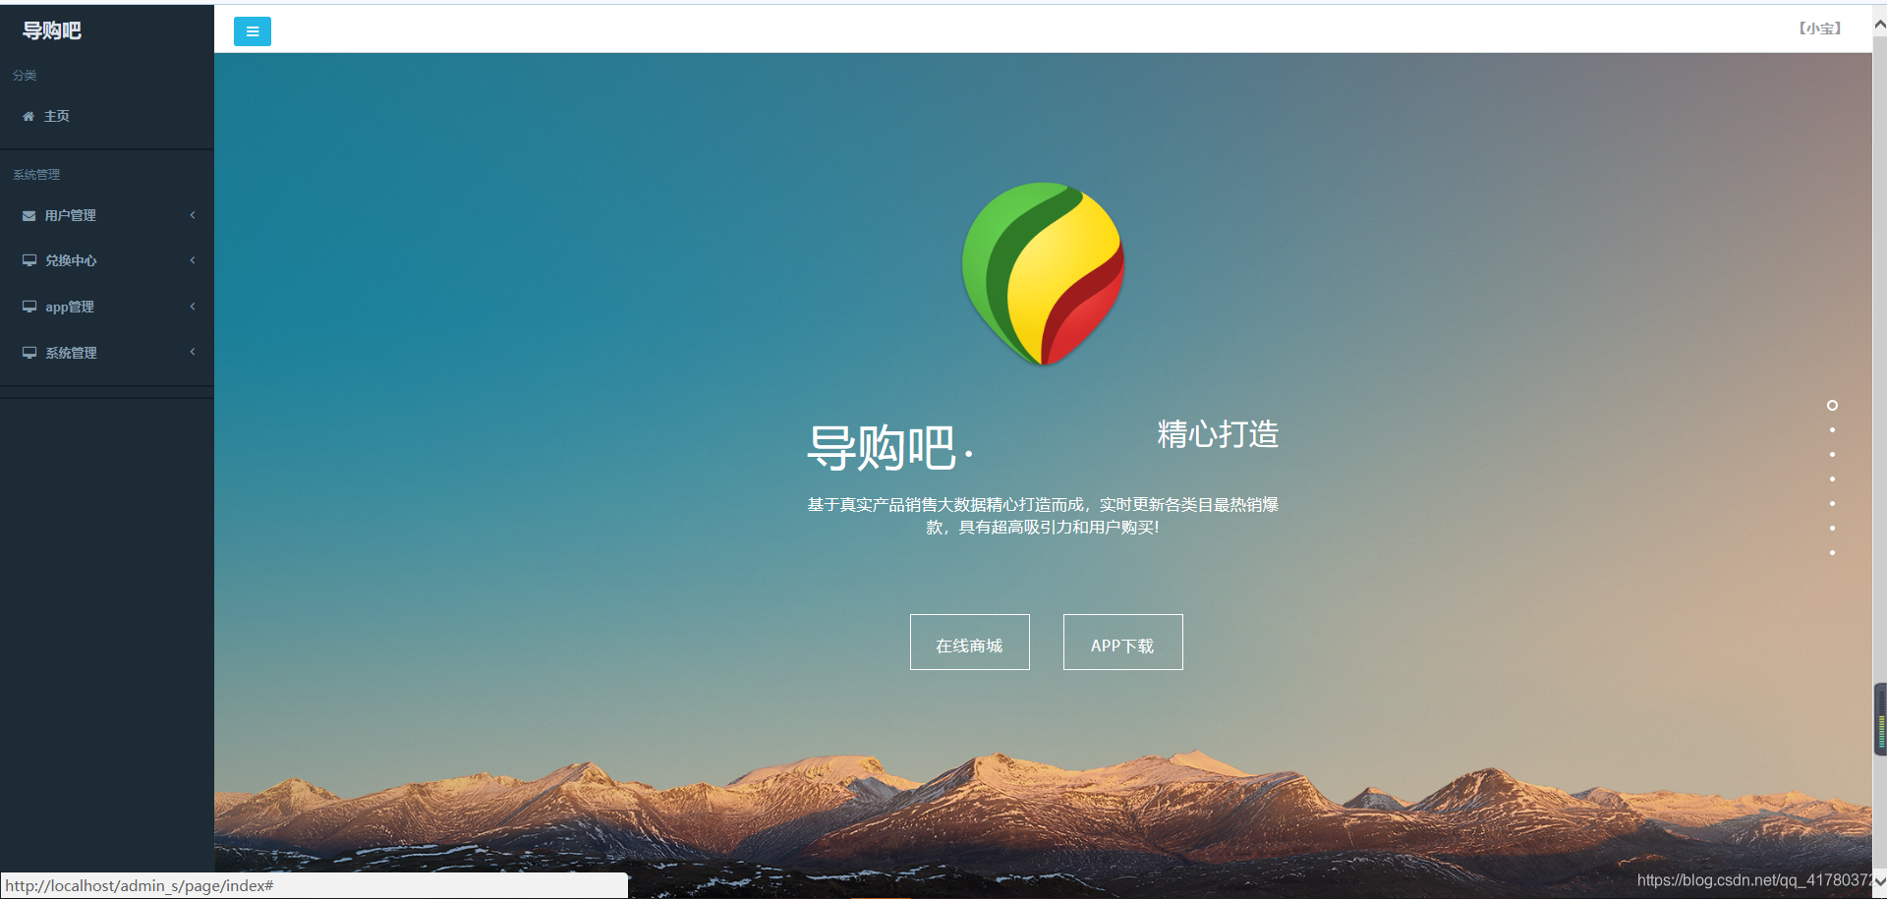Click the APP下载 button

pos(1122,643)
